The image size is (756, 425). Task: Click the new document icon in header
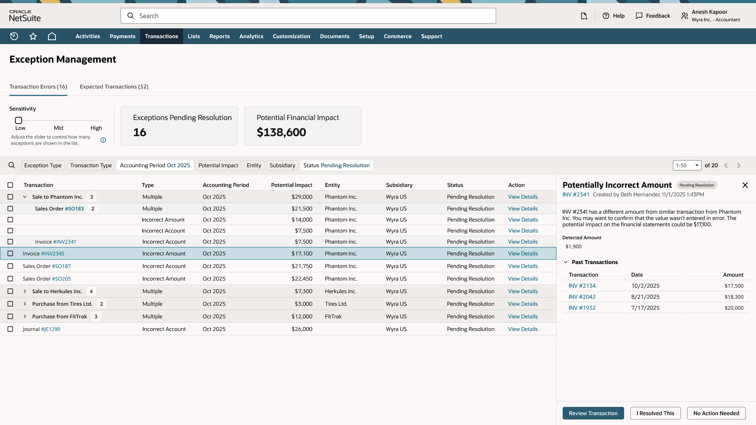pyautogui.click(x=584, y=16)
